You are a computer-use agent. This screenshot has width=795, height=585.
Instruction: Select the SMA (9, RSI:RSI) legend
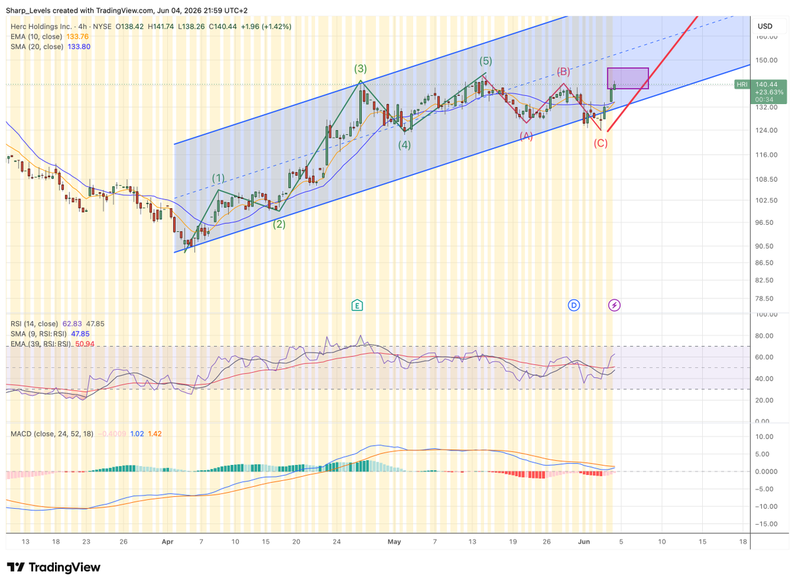[38, 334]
